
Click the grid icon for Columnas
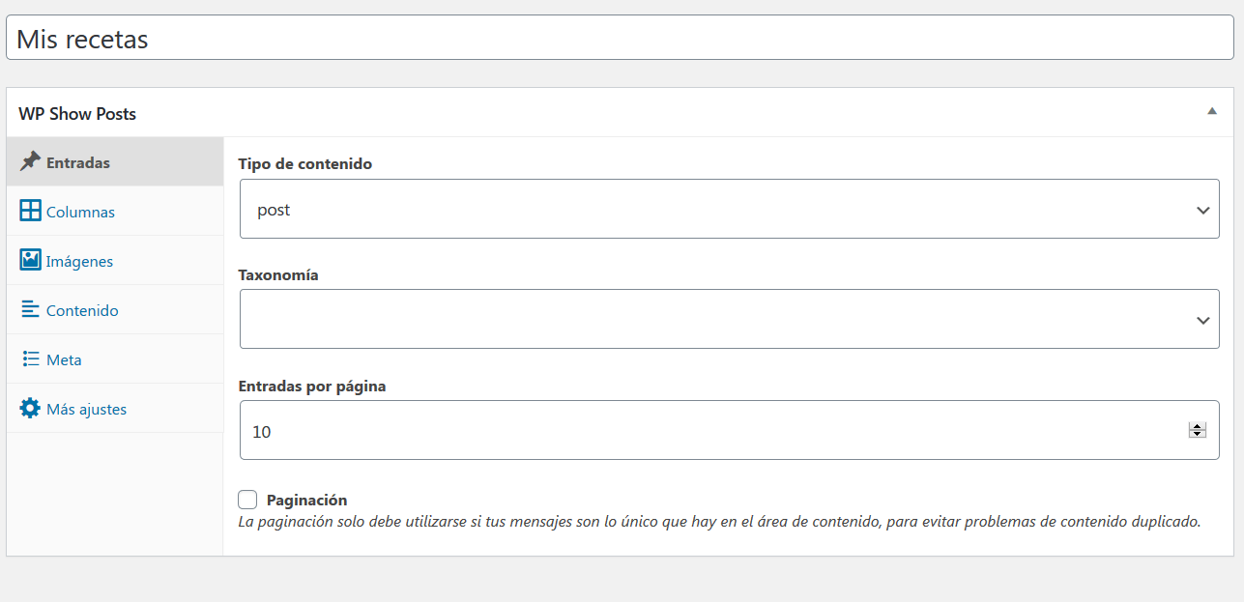(x=30, y=211)
